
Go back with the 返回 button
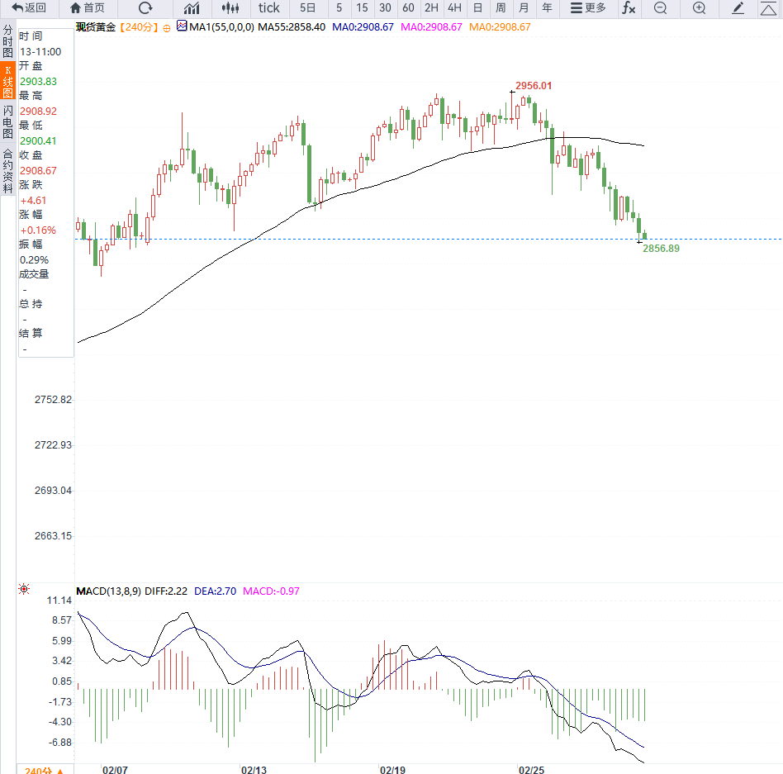(x=29, y=8)
